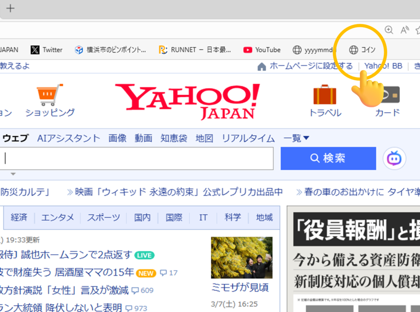Select the 画像 search tab
Screen dimensions: 420x312
[117, 139]
